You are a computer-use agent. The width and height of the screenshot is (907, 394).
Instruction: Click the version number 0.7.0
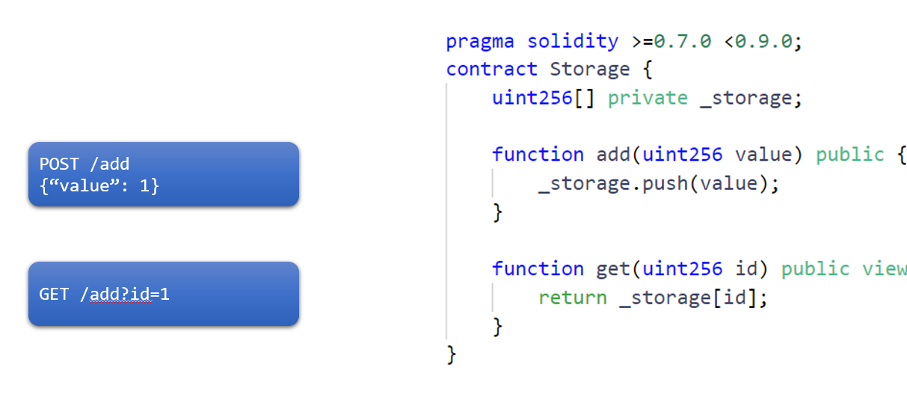[683, 41]
